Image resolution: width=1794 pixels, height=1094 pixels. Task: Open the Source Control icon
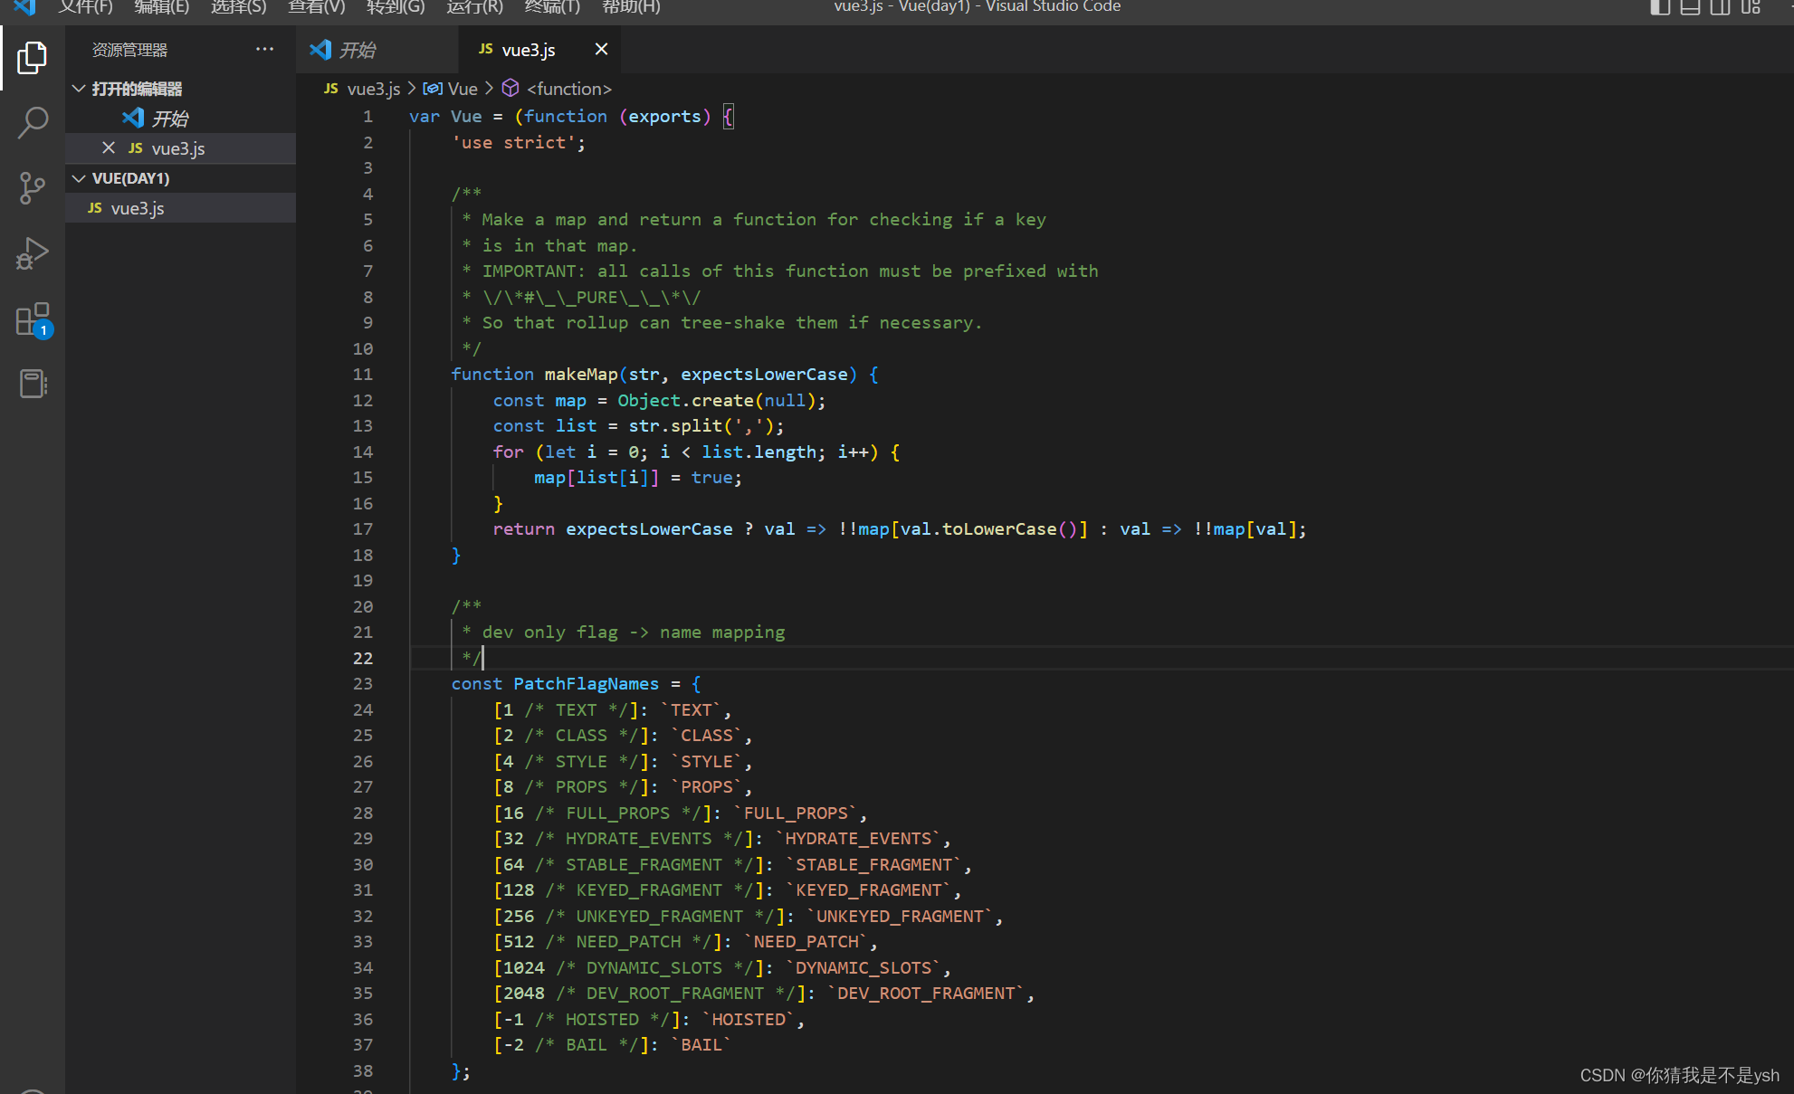[32, 187]
